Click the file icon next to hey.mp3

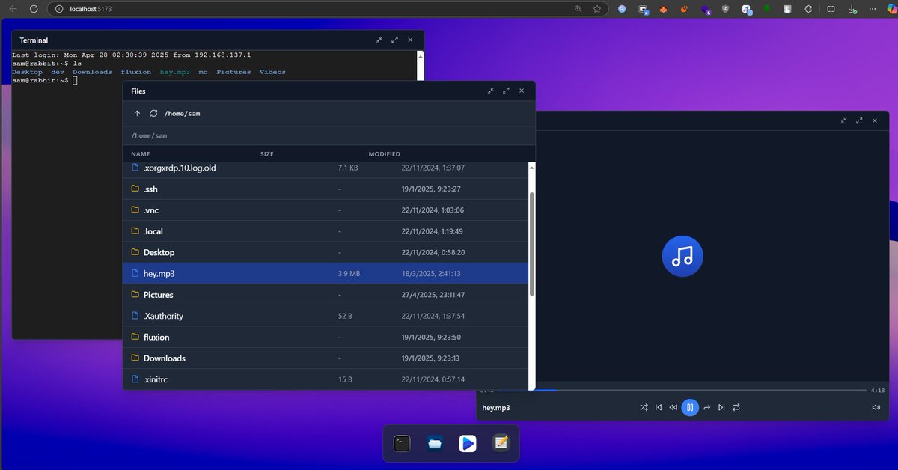click(135, 274)
